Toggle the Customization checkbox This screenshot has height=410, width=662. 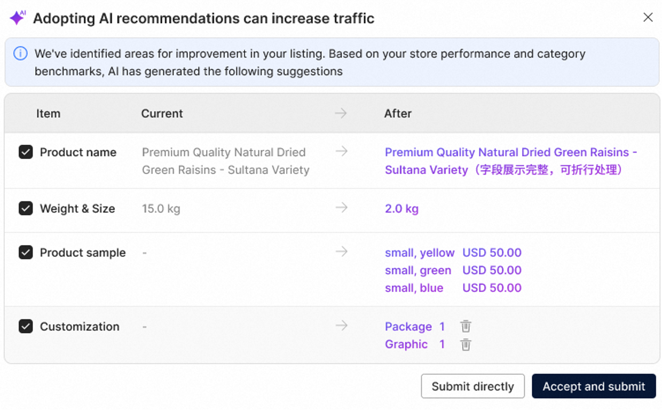point(26,326)
